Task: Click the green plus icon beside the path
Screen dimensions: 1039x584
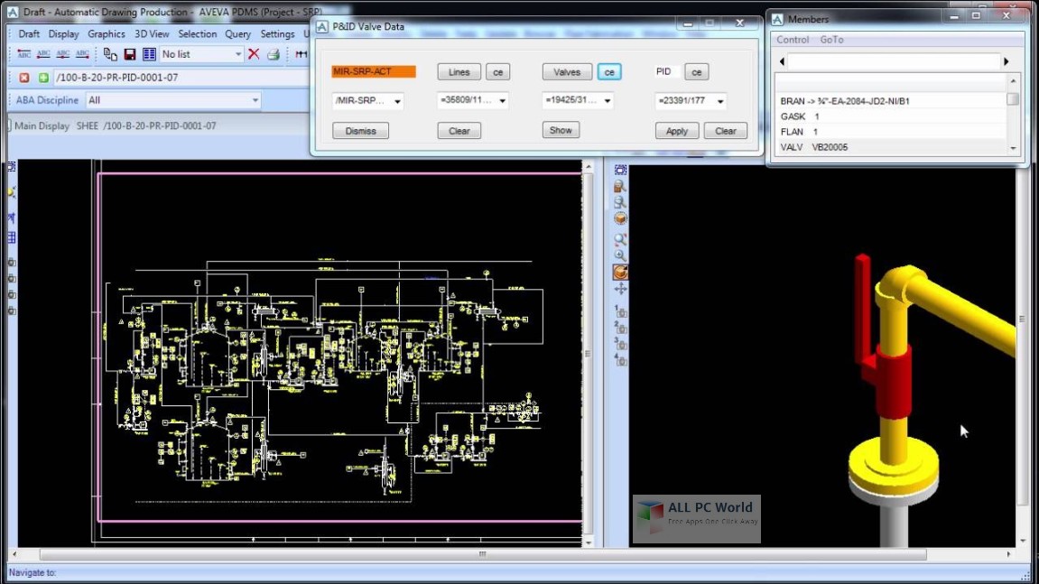Action: pyautogui.click(x=43, y=78)
